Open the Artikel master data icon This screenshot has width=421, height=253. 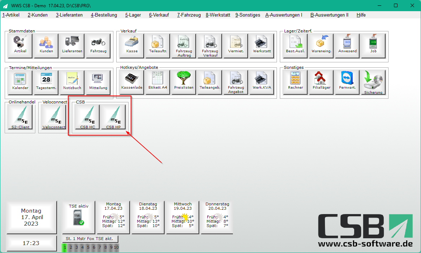pos(20,45)
